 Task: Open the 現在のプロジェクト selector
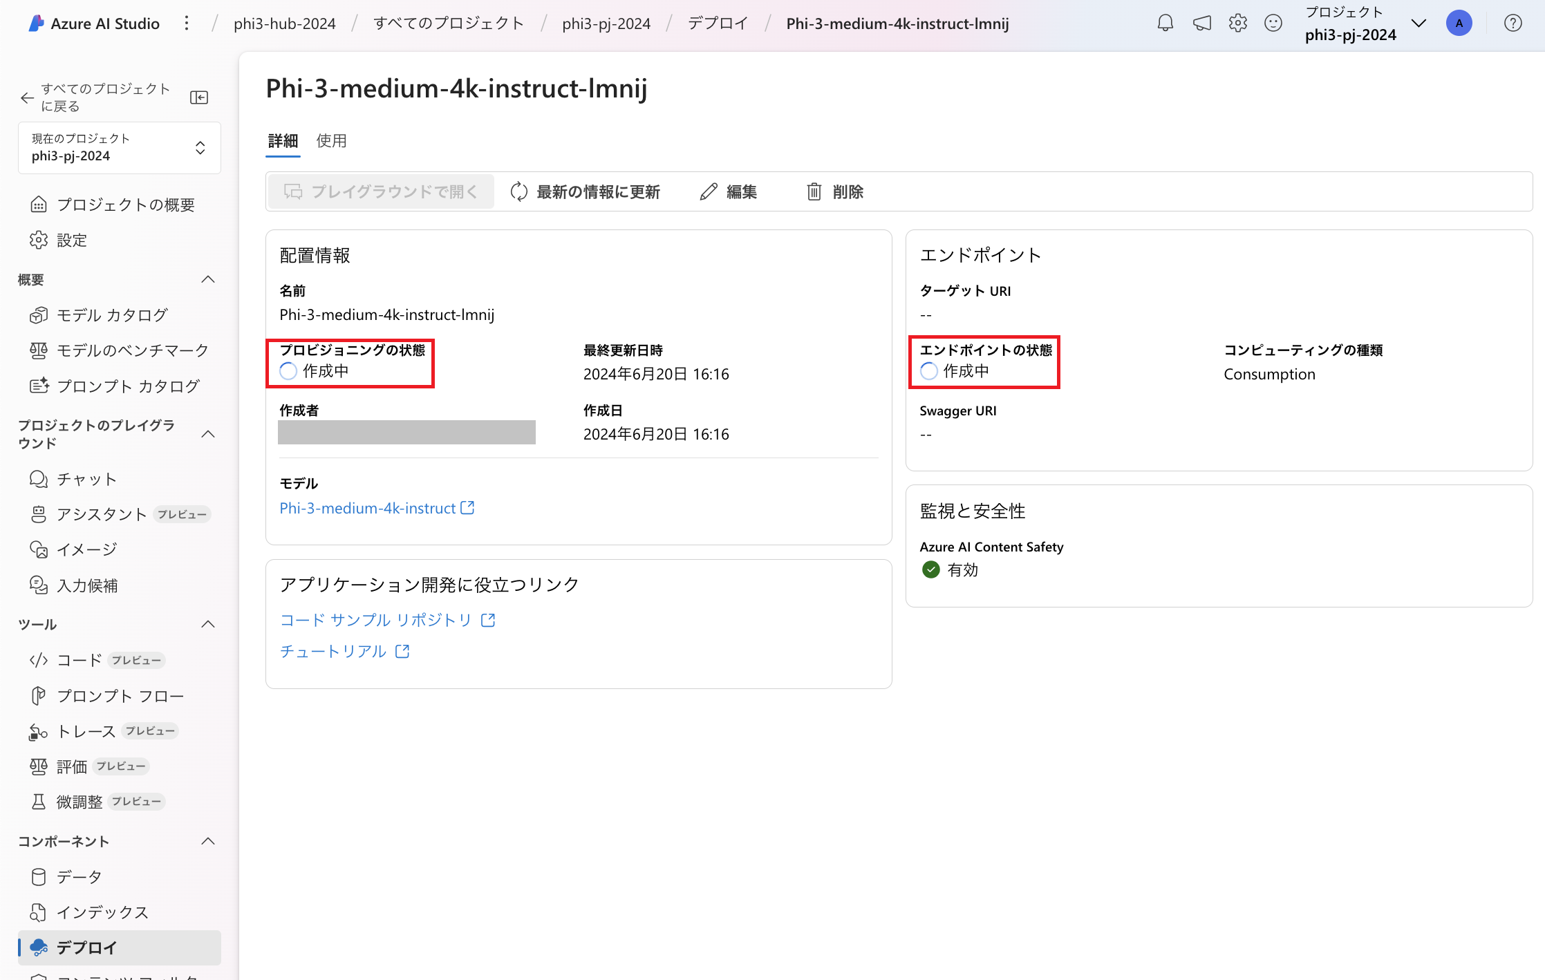point(119,148)
